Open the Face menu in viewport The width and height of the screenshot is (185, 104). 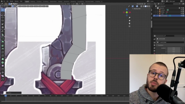[44, 6]
